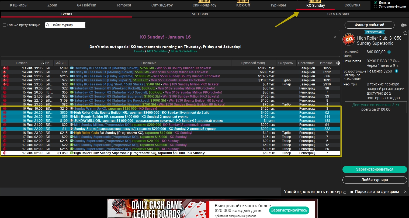
Task: Click the table-size badge beside Sunday Supersonic гарантия $80 000
Action: (72, 149)
